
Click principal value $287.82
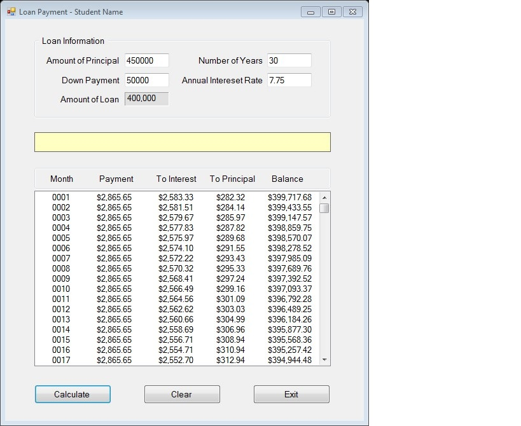pyautogui.click(x=230, y=228)
